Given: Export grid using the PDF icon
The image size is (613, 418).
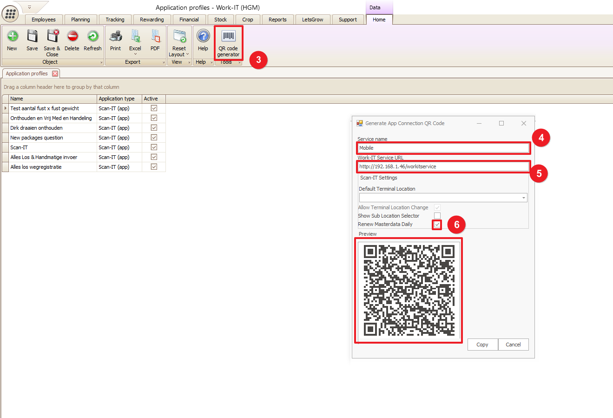Looking at the screenshot, I should 155,36.
